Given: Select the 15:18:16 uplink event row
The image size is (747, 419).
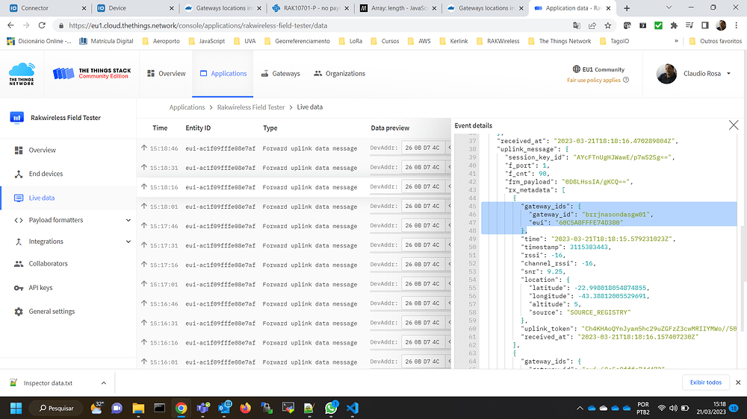Looking at the screenshot, I should (x=294, y=187).
